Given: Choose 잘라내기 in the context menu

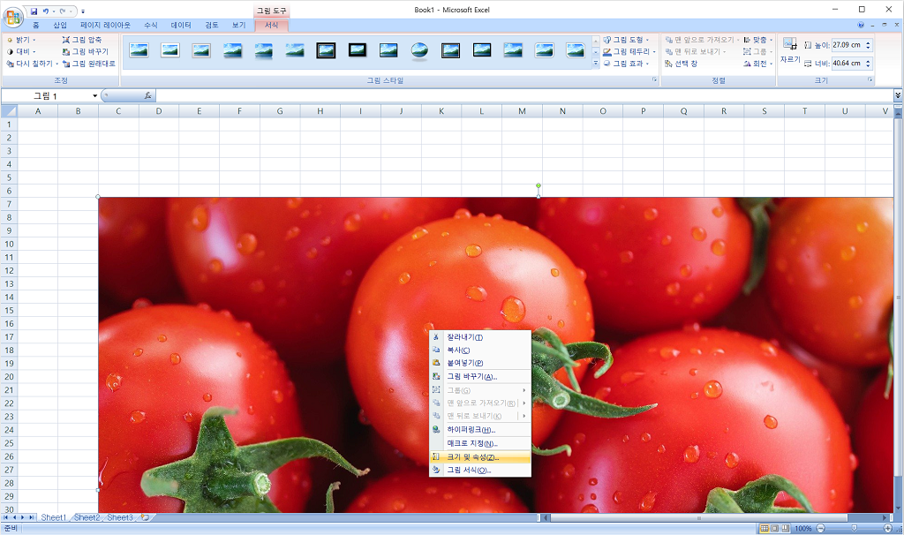Looking at the screenshot, I should tap(479, 337).
